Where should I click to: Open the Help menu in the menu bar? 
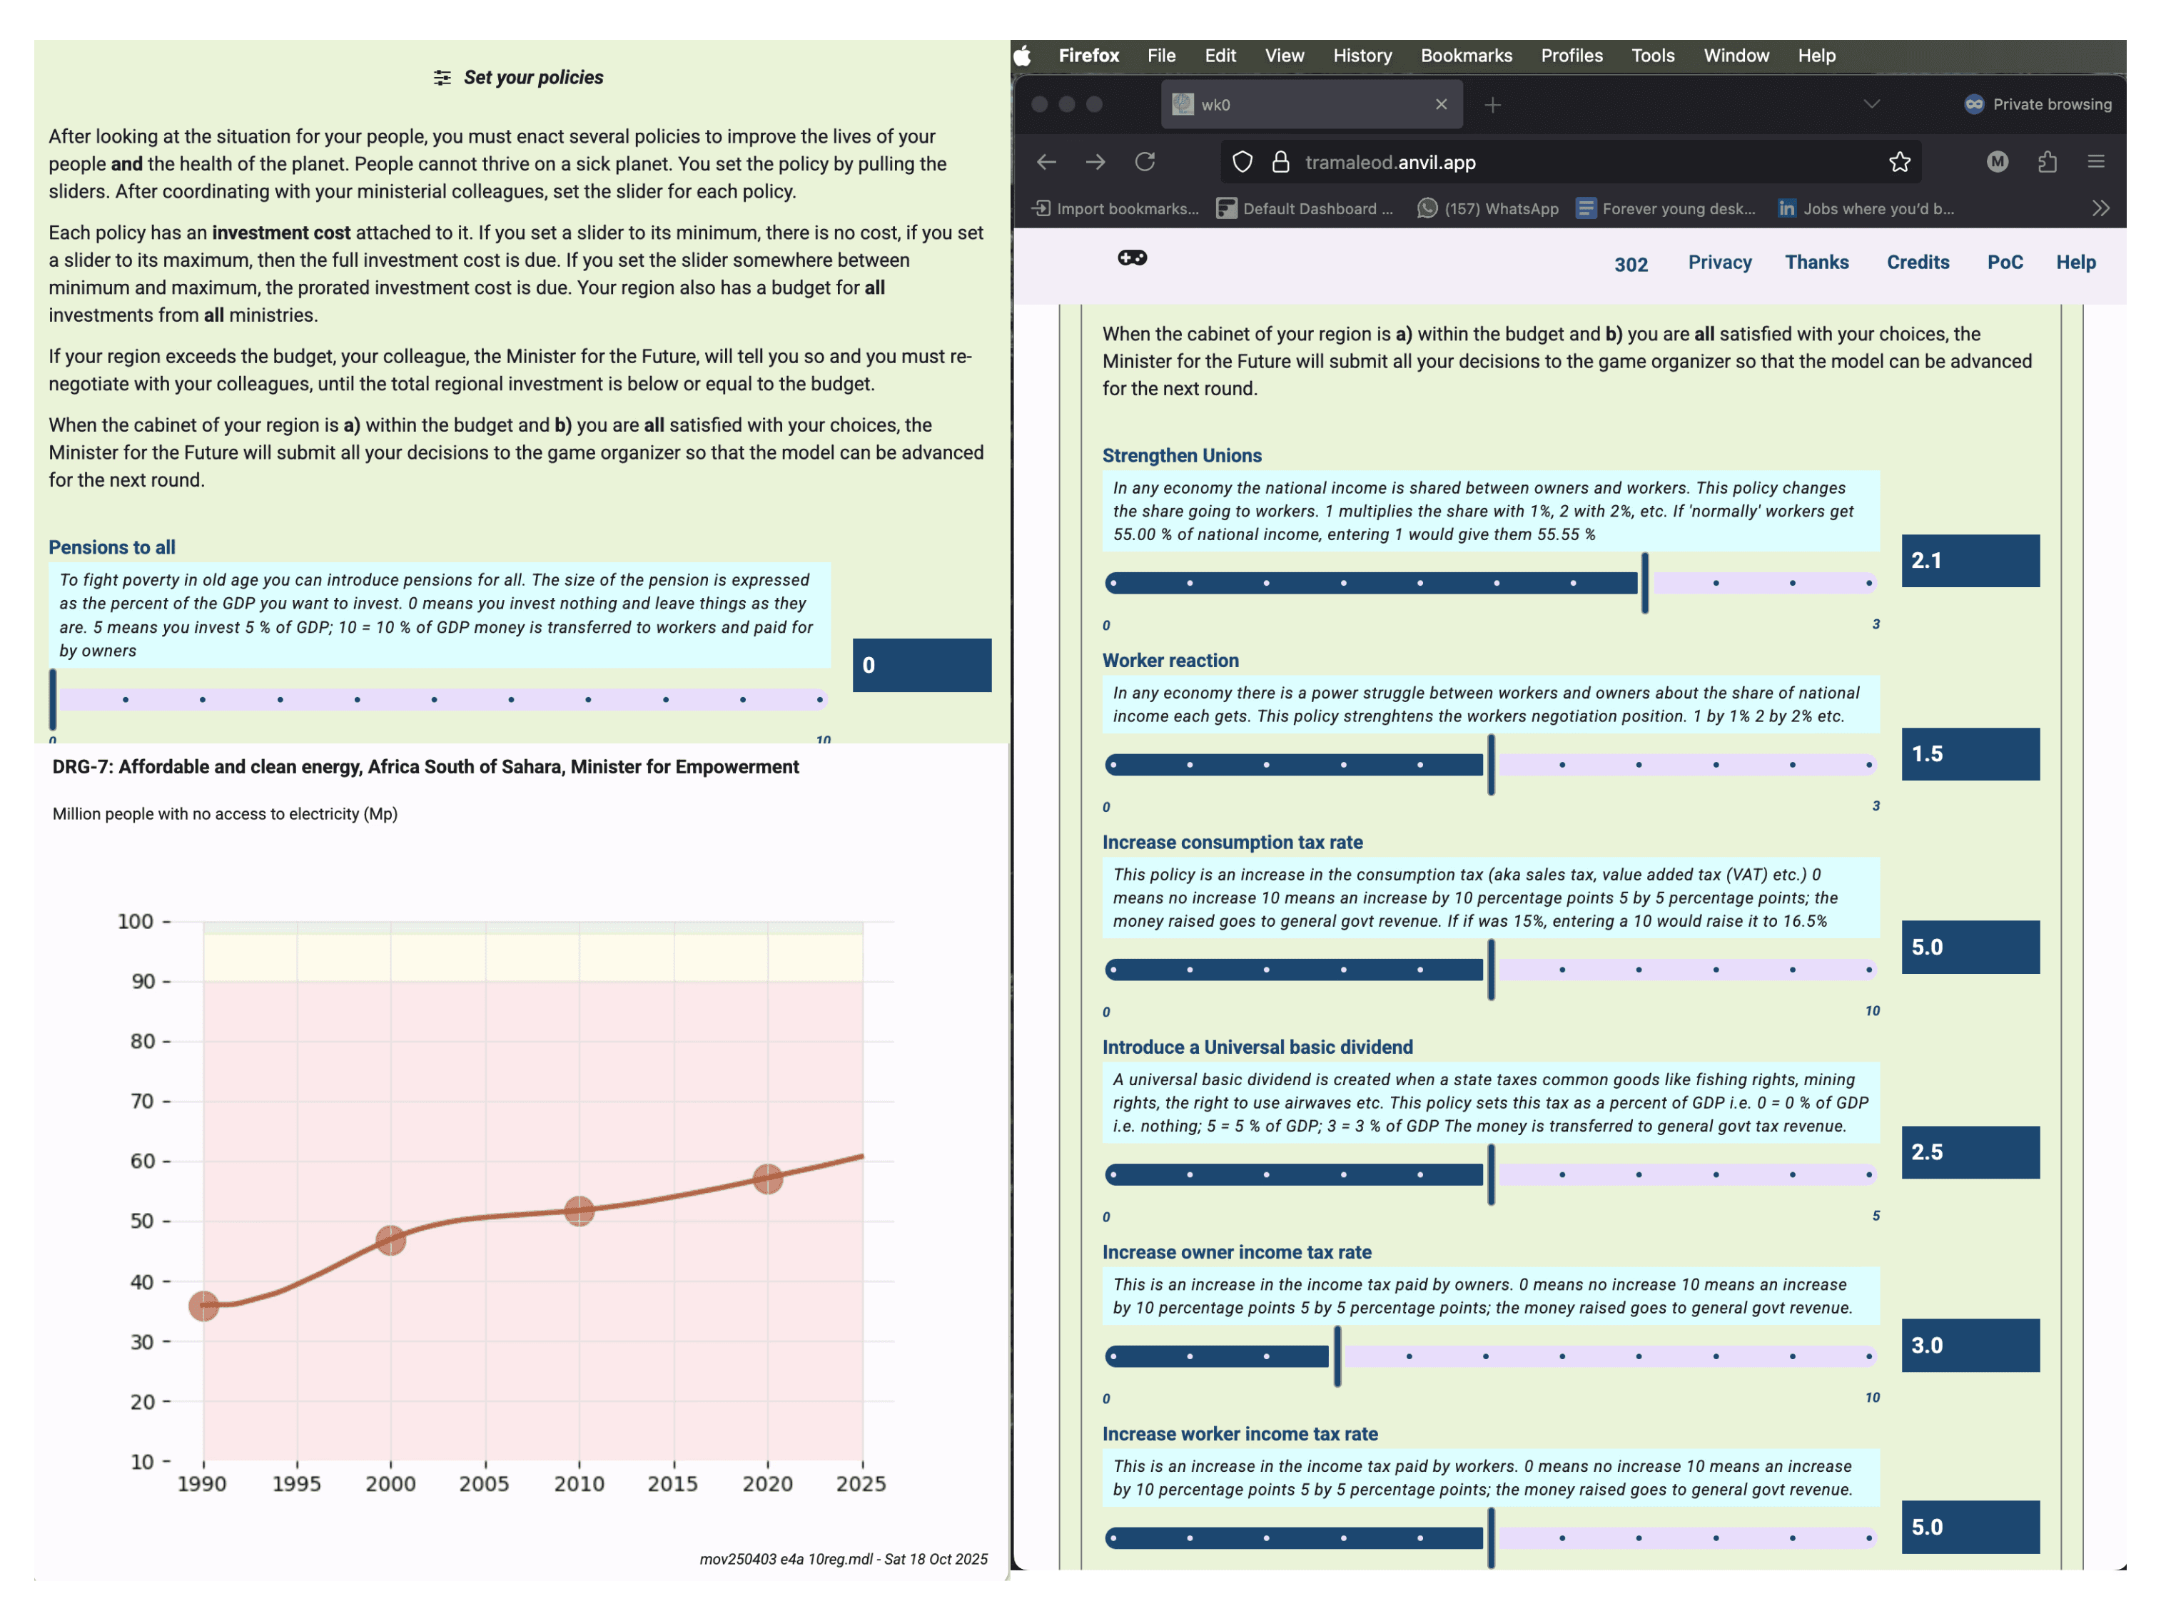(x=1817, y=56)
